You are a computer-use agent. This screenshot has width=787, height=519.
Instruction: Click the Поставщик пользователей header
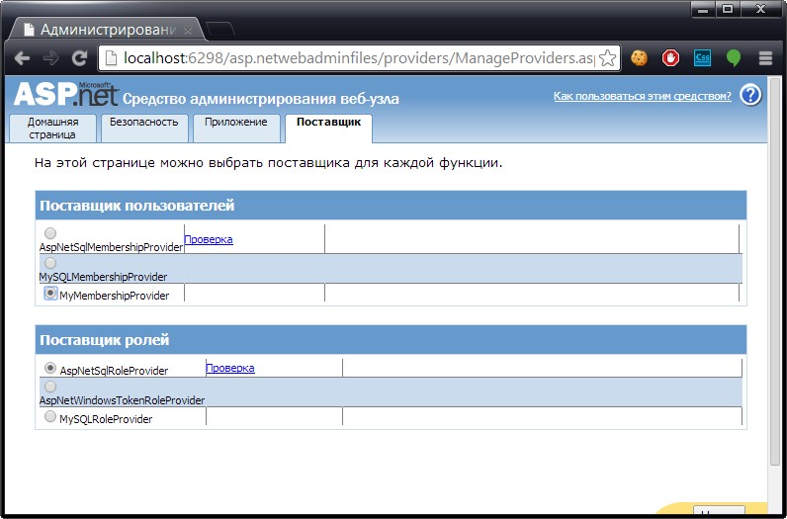tap(391, 206)
